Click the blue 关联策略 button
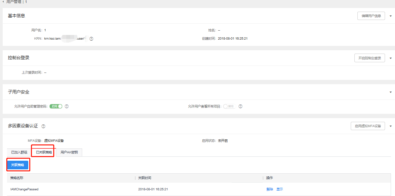The image size is (395, 196). coord(18,165)
